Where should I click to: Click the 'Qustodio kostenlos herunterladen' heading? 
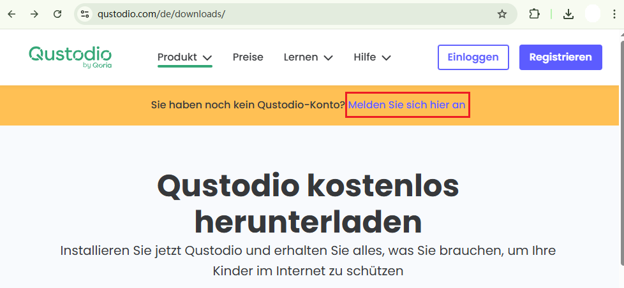pyautogui.click(x=308, y=204)
